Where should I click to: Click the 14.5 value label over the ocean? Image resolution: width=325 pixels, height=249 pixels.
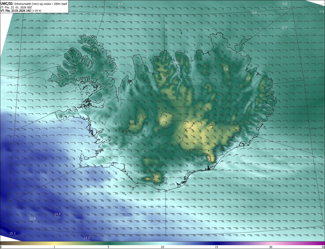[58, 214]
